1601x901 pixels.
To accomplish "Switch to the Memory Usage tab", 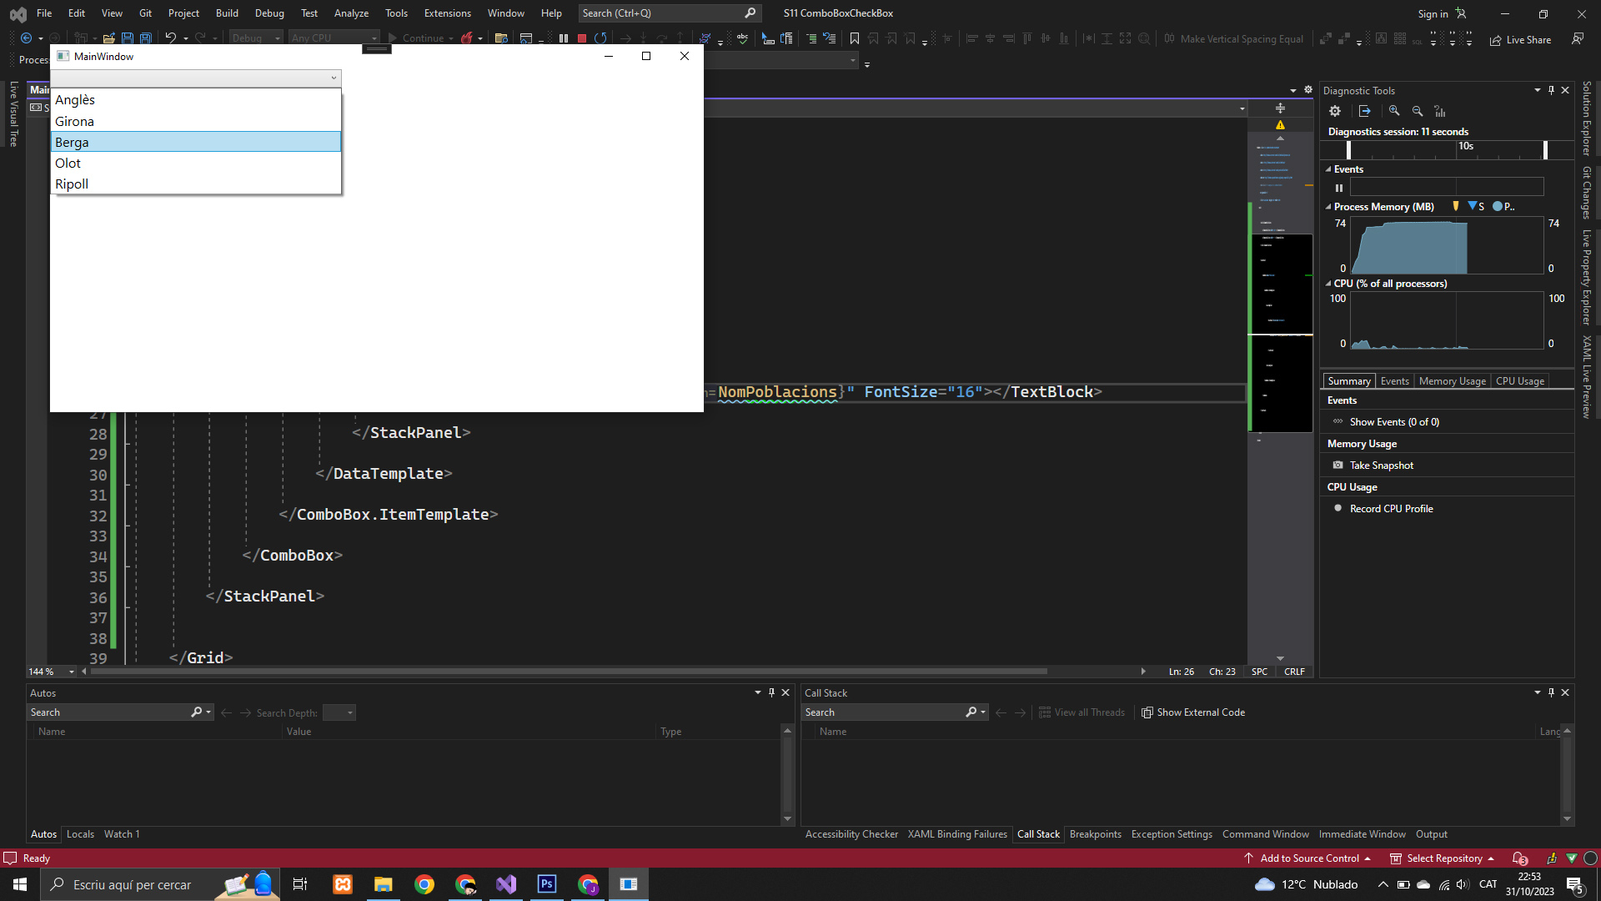I will 1452,381.
